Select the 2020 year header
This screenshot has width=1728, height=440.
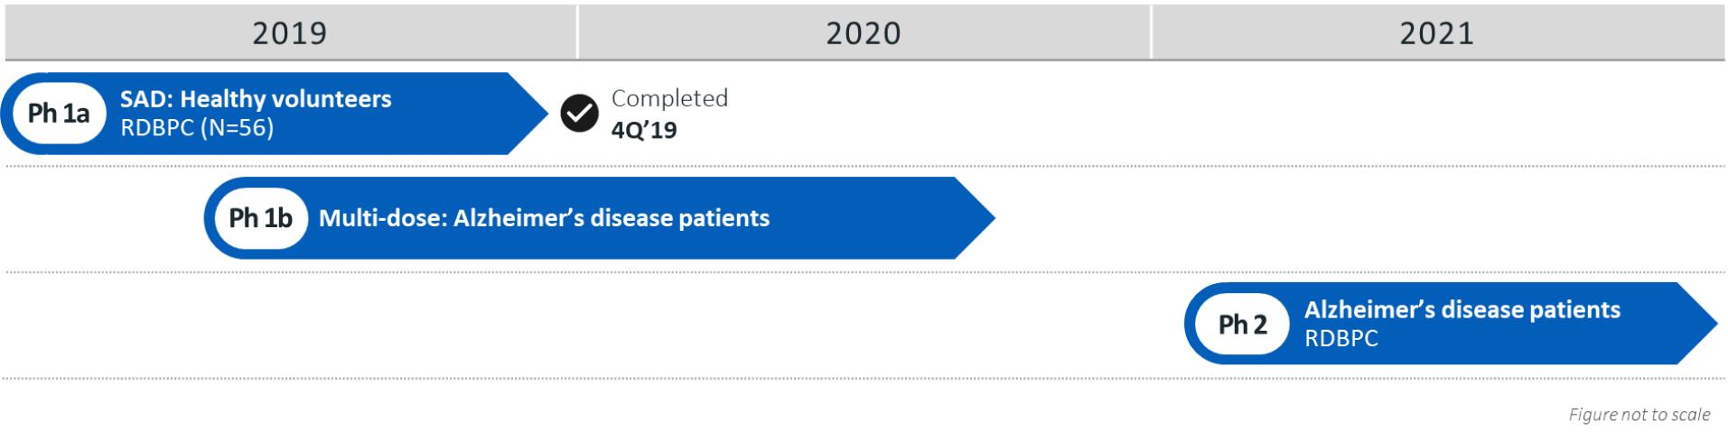pyautogui.click(x=863, y=33)
